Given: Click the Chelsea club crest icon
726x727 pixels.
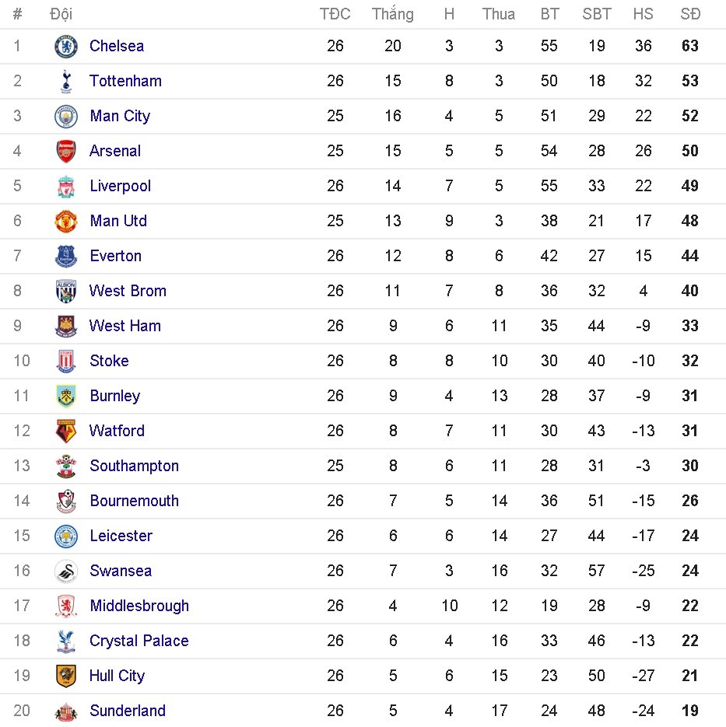Looking at the screenshot, I should click(x=66, y=47).
